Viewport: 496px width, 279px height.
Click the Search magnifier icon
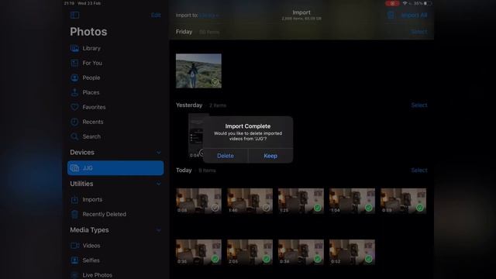(74, 136)
